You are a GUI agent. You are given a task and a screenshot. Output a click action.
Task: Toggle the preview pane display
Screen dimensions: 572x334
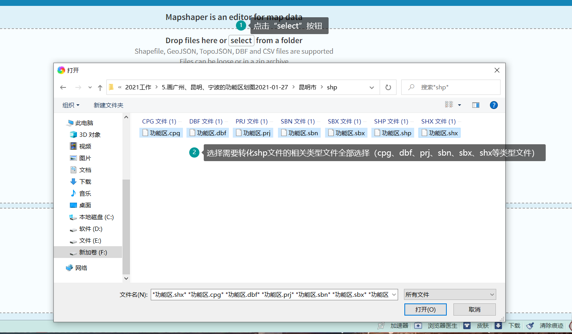pyautogui.click(x=475, y=105)
